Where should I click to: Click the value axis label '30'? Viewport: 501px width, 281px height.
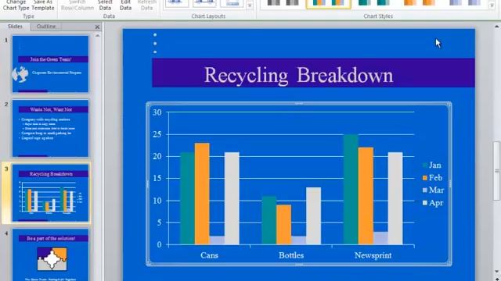point(157,112)
